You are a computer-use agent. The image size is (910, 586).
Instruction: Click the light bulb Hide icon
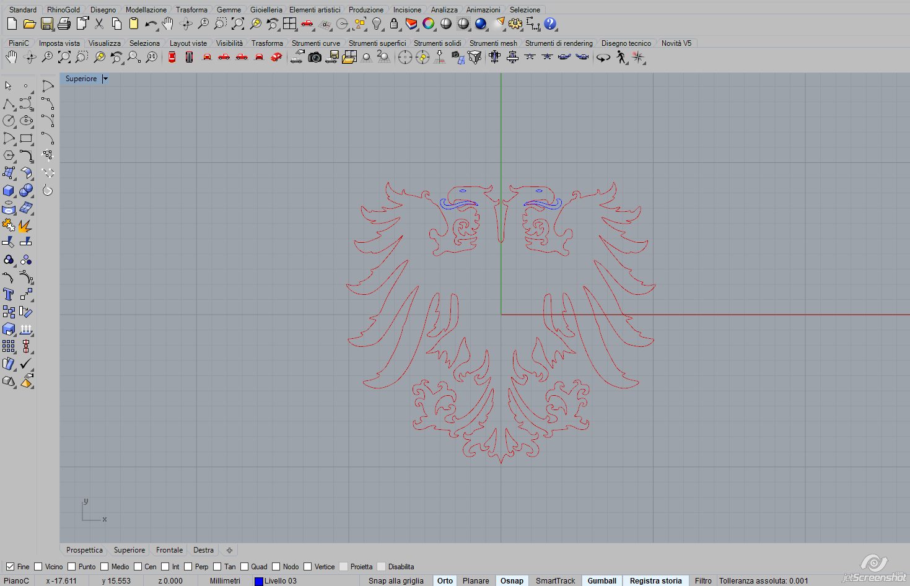click(x=377, y=24)
